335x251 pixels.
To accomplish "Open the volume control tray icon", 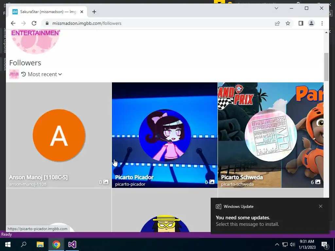I will [292, 244].
